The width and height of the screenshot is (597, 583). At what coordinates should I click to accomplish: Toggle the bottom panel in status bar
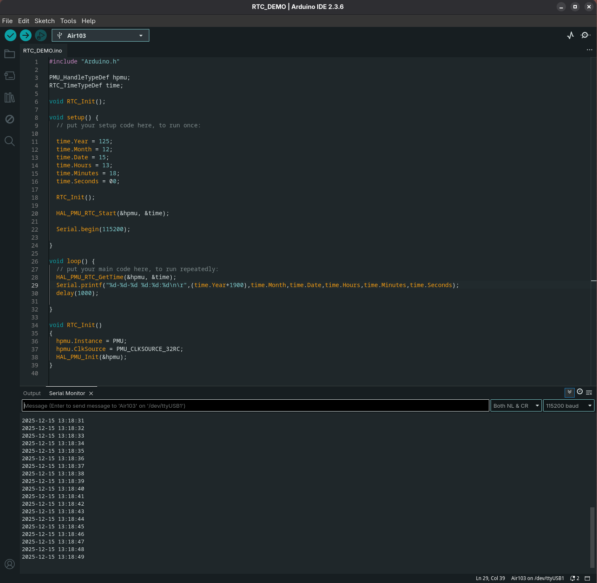click(x=587, y=578)
